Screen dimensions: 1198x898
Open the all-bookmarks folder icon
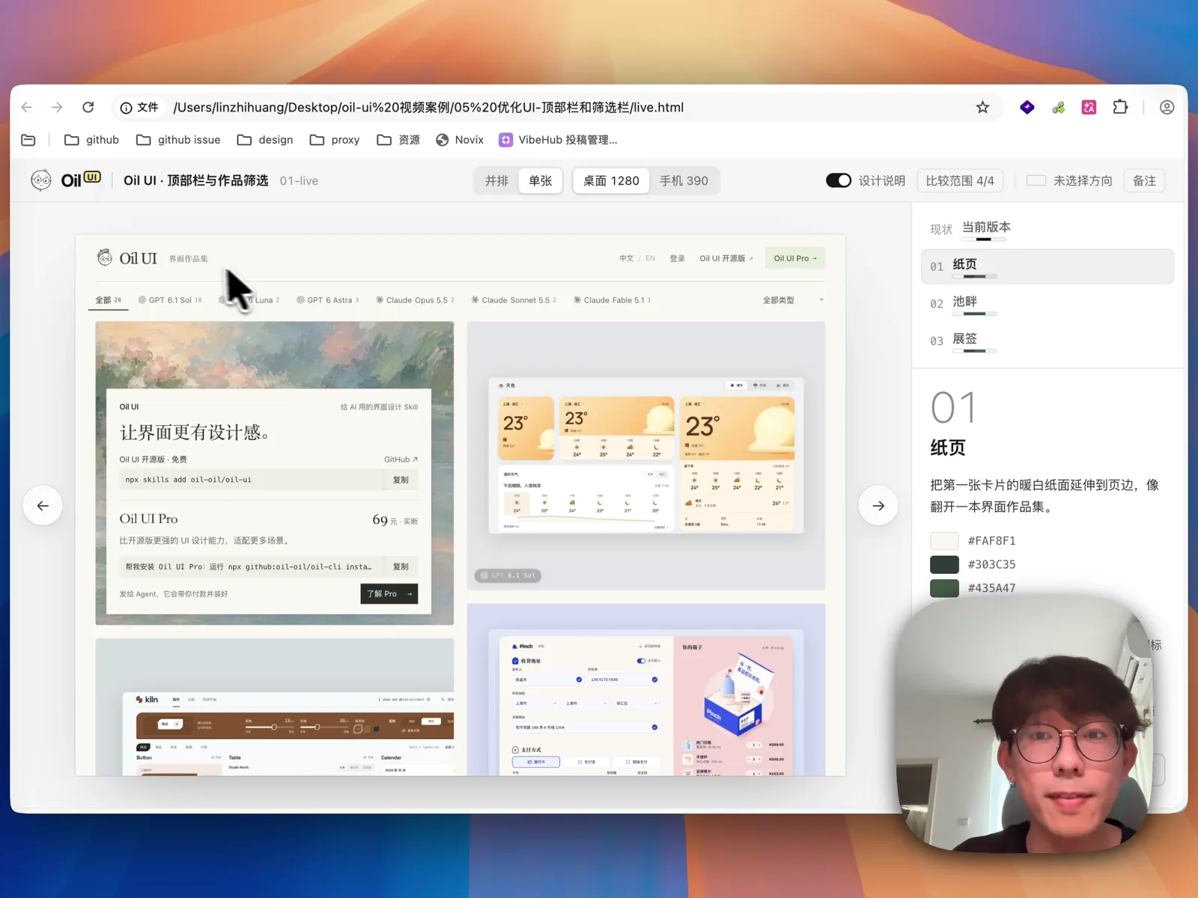pos(28,140)
